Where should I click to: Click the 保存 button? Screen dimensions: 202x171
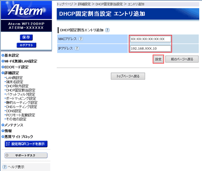(26, 37)
